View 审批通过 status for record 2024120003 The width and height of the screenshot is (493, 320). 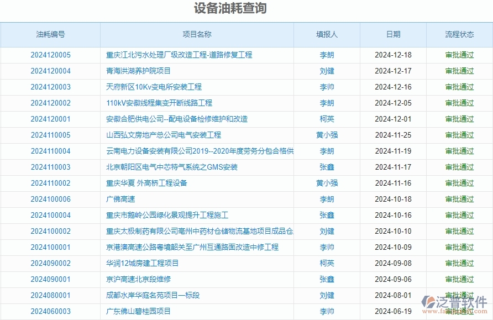click(x=460, y=87)
